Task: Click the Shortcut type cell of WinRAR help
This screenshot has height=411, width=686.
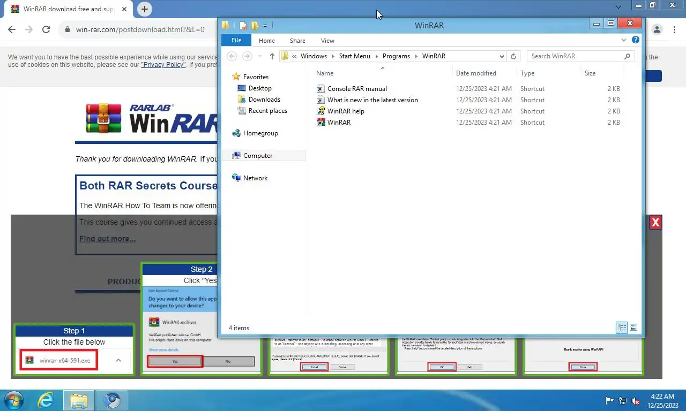Action: (x=532, y=111)
